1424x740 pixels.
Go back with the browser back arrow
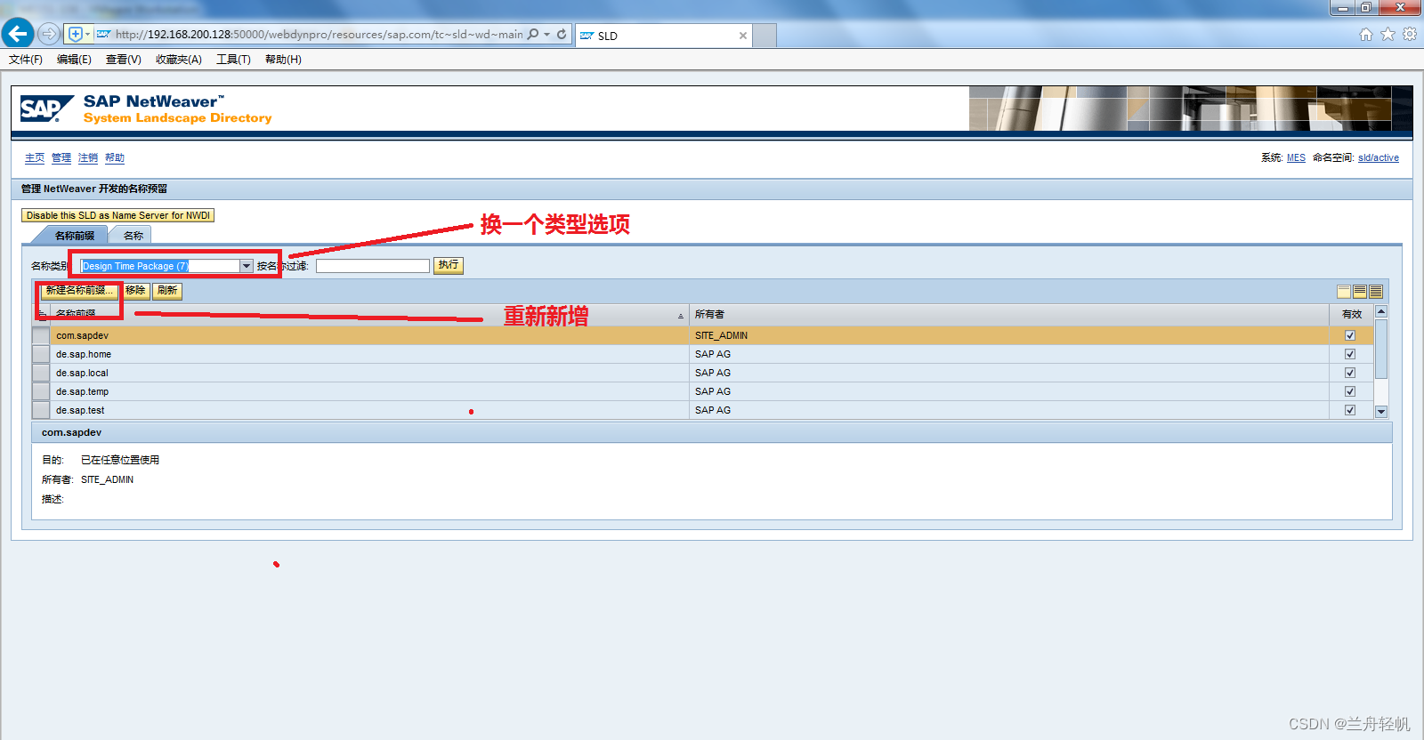[18, 34]
